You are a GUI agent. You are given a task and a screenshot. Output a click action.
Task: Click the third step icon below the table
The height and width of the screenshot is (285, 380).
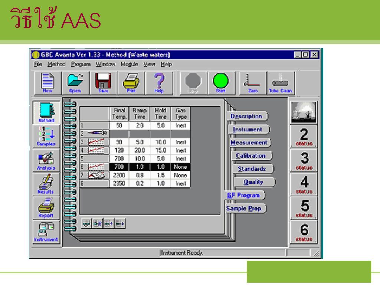109,223
